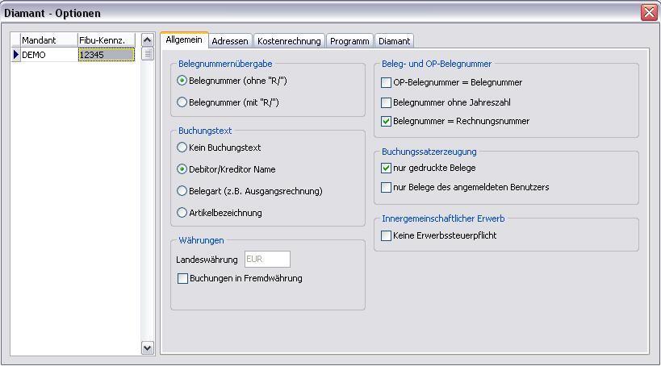
Task: Close the Diamant Optionen dialog
Action: pos(648,12)
